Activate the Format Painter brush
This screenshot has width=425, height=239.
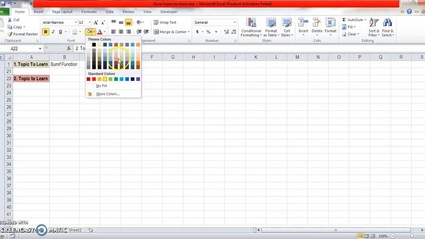click(23, 34)
